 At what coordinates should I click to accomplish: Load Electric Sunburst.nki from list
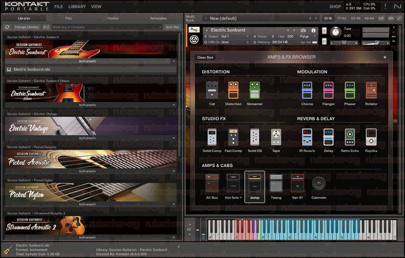[x=90, y=69]
